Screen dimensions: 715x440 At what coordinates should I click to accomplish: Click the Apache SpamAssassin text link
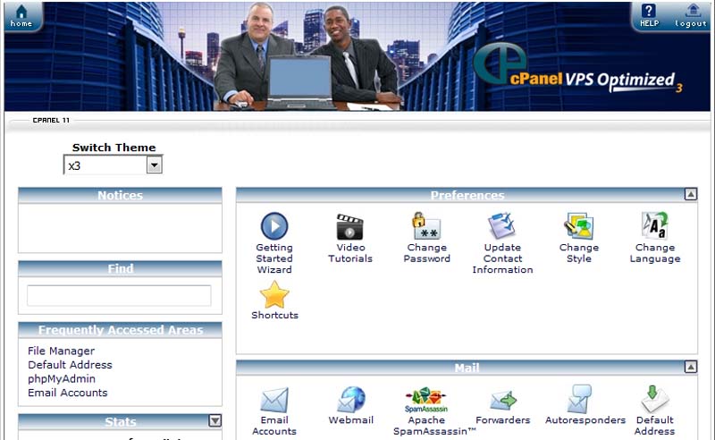(x=433, y=426)
